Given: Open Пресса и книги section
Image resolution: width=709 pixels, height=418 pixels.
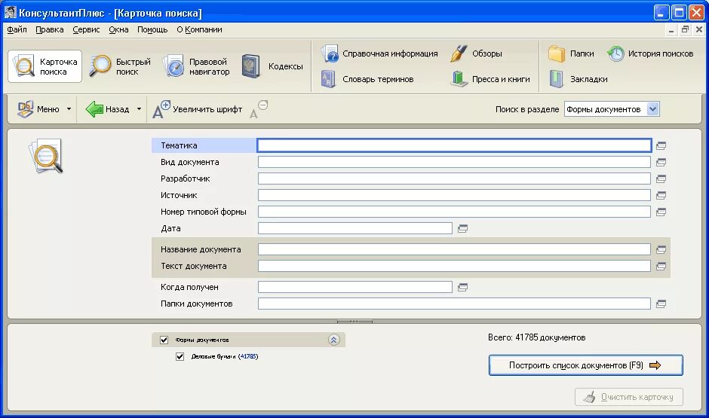Looking at the screenshot, I should (x=490, y=79).
